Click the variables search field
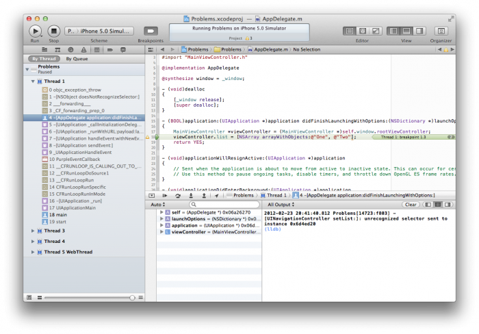This screenshot has height=334, width=479. click(224, 205)
